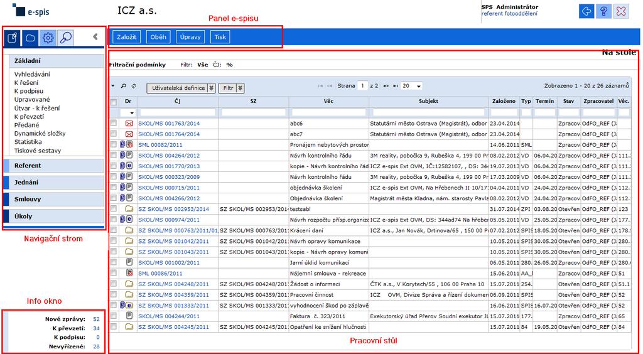
Task: Select Tiskové sestavy in the Základní list
Action: [38, 151]
